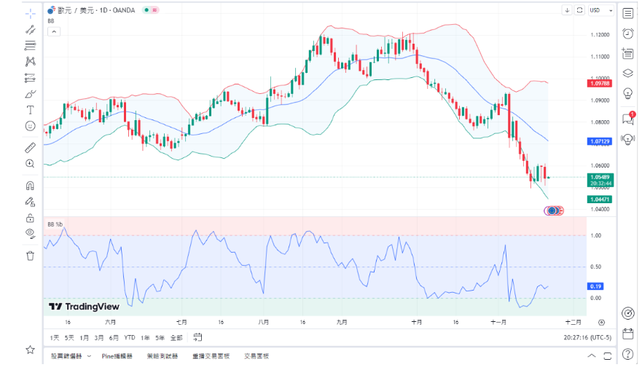Click the green 1.04471 price label

click(600, 200)
